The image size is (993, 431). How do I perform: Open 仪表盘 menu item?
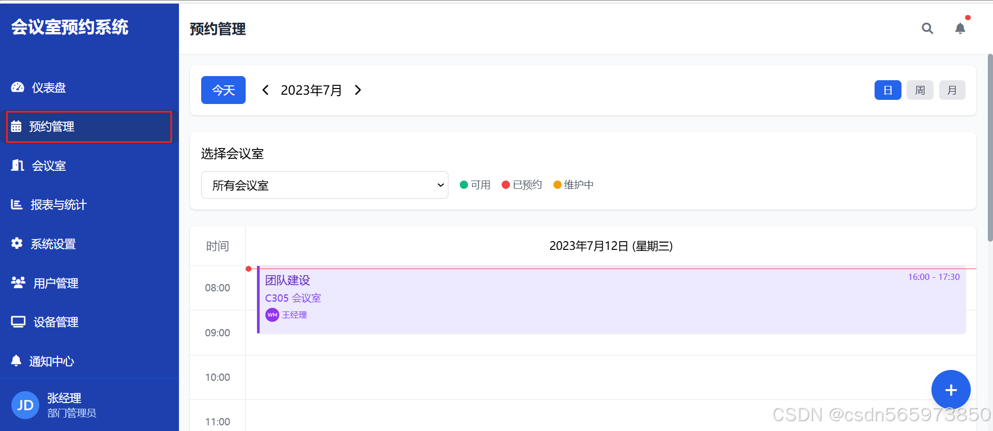tap(89, 87)
